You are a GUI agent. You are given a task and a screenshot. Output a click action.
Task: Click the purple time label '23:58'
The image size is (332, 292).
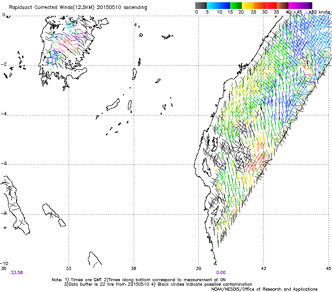point(17,273)
